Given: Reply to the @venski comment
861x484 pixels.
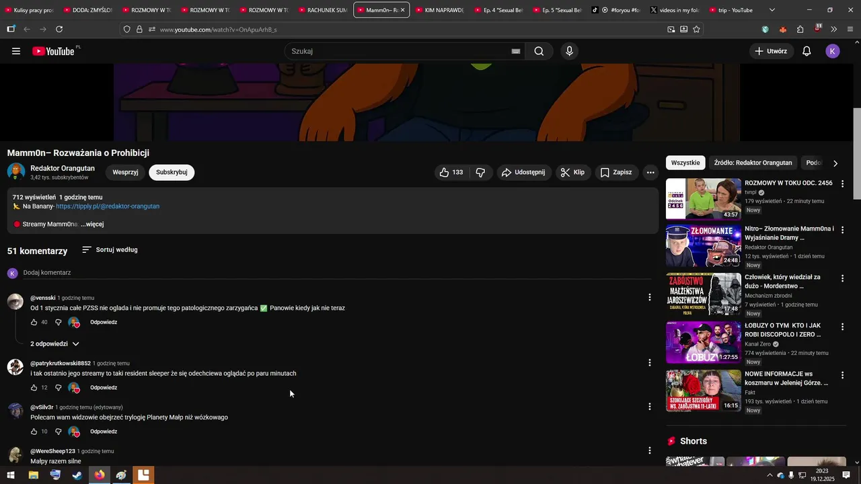Looking at the screenshot, I should 104,322.
